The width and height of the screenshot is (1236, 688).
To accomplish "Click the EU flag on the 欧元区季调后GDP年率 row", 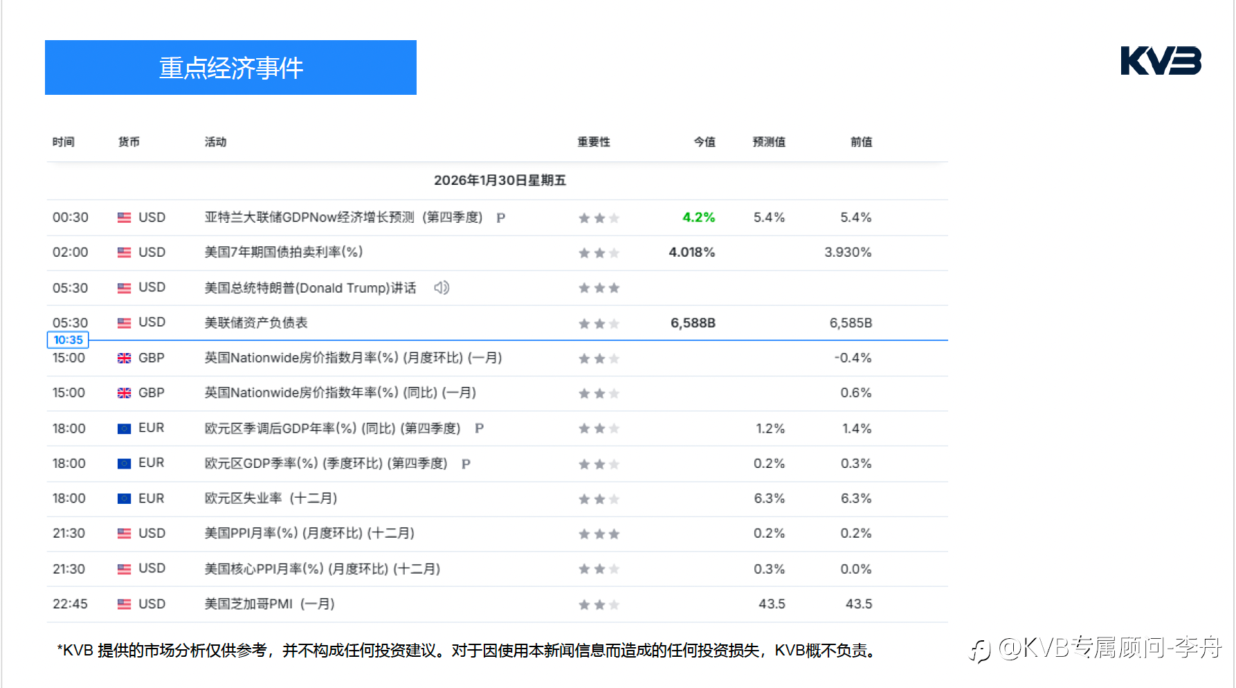I will click(x=125, y=428).
